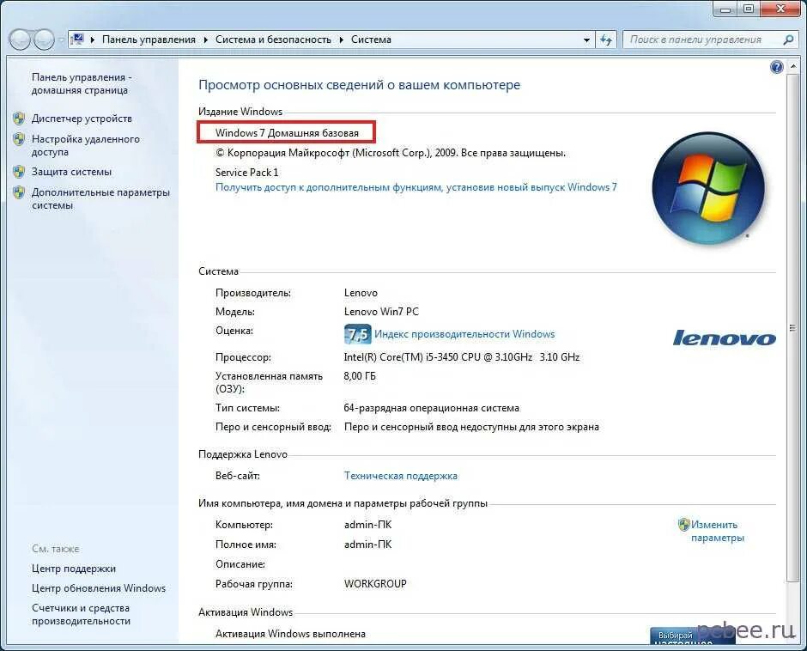Click the Издание Windows section heading
The image size is (807, 651).
[240, 112]
